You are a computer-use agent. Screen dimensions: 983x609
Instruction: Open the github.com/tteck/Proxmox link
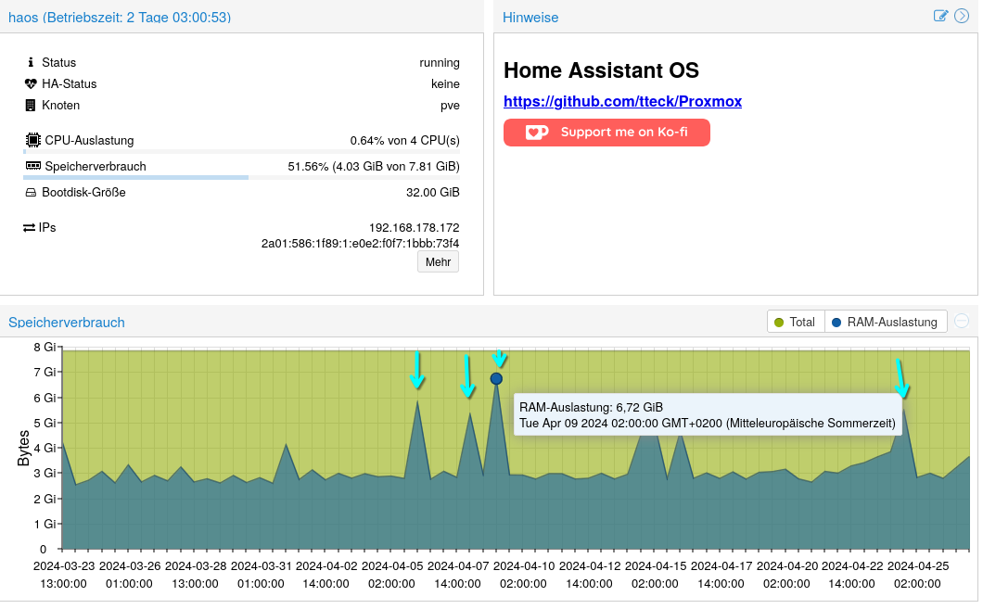pos(622,102)
